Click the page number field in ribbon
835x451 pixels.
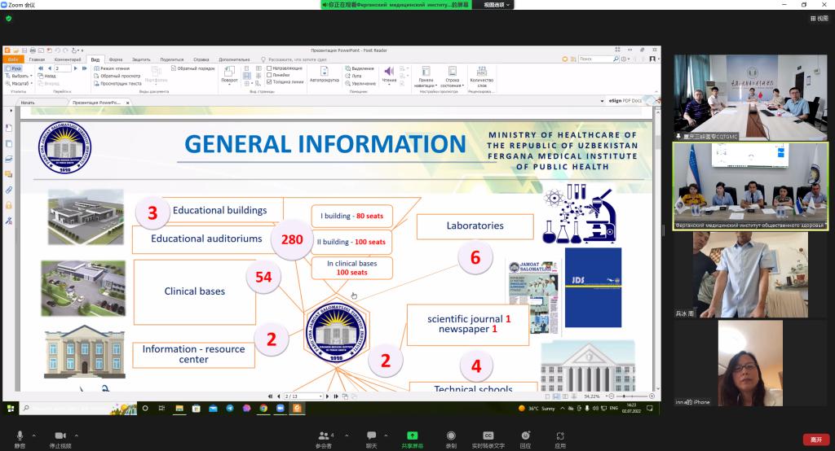tap(62, 68)
